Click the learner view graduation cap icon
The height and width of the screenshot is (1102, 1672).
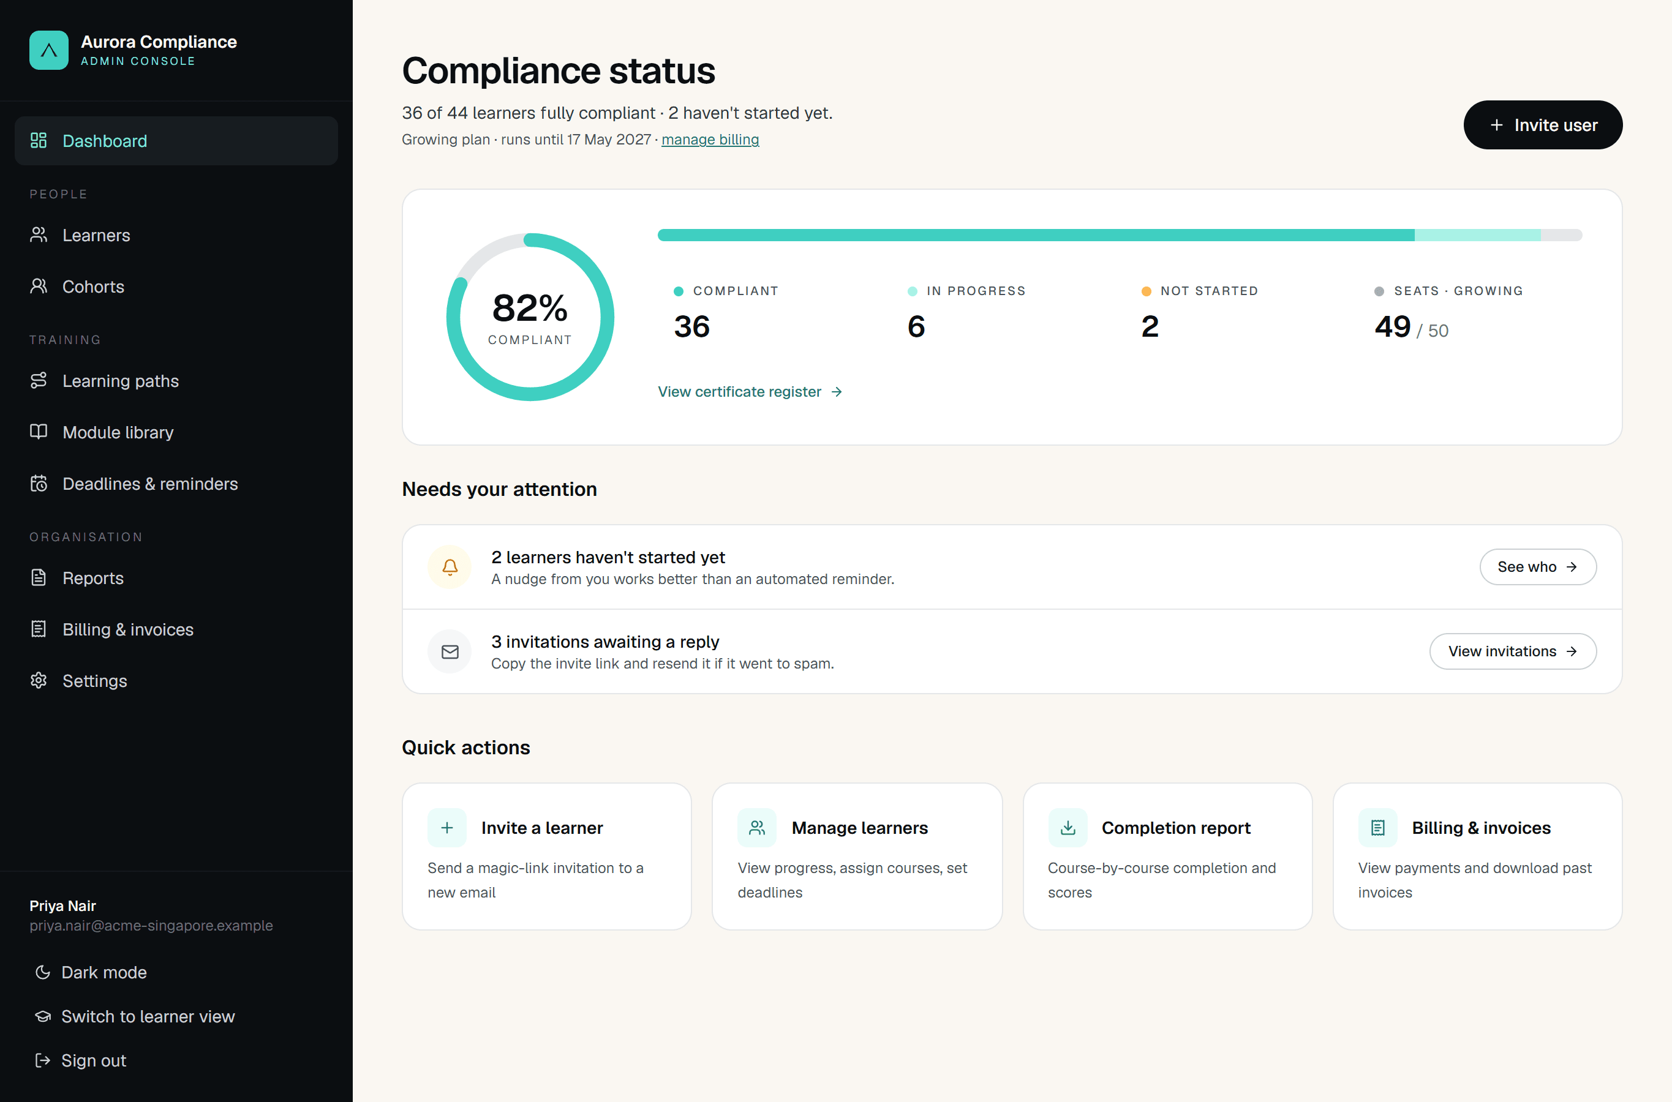43,1016
